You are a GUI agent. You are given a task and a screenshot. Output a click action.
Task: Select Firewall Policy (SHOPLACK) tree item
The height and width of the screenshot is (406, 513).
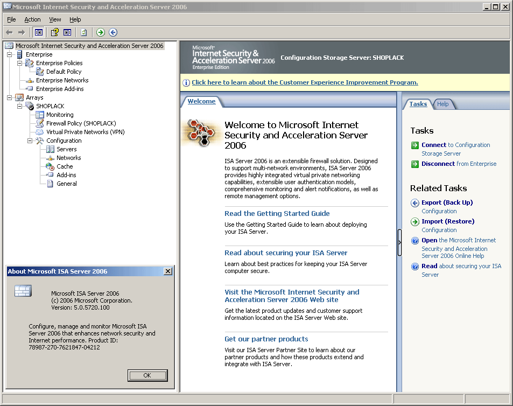(x=81, y=123)
